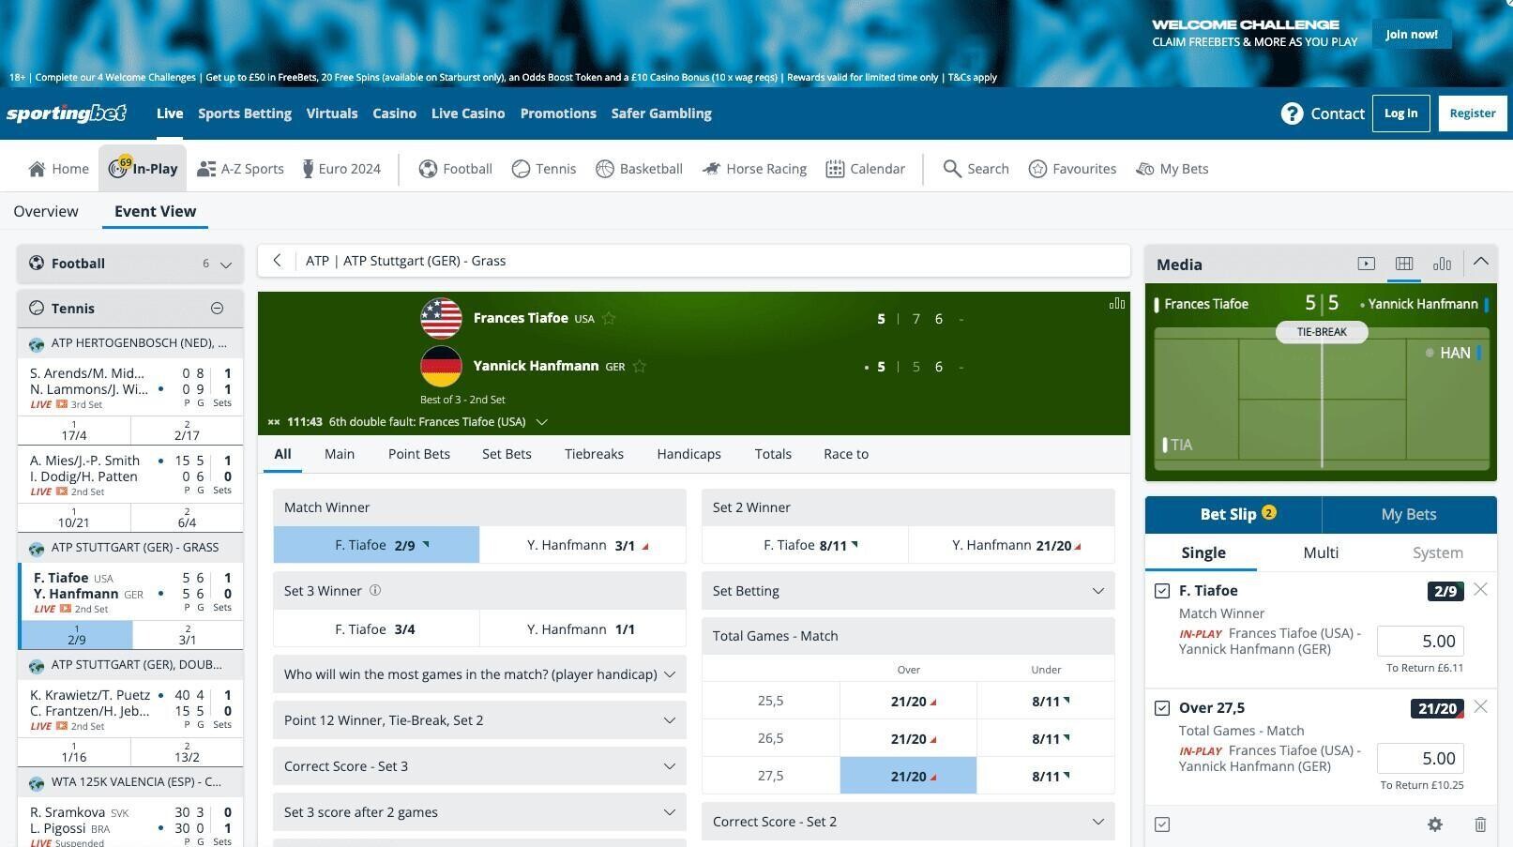Open My Bets in the navigation bar
1513x847 pixels.
(1173, 169)
